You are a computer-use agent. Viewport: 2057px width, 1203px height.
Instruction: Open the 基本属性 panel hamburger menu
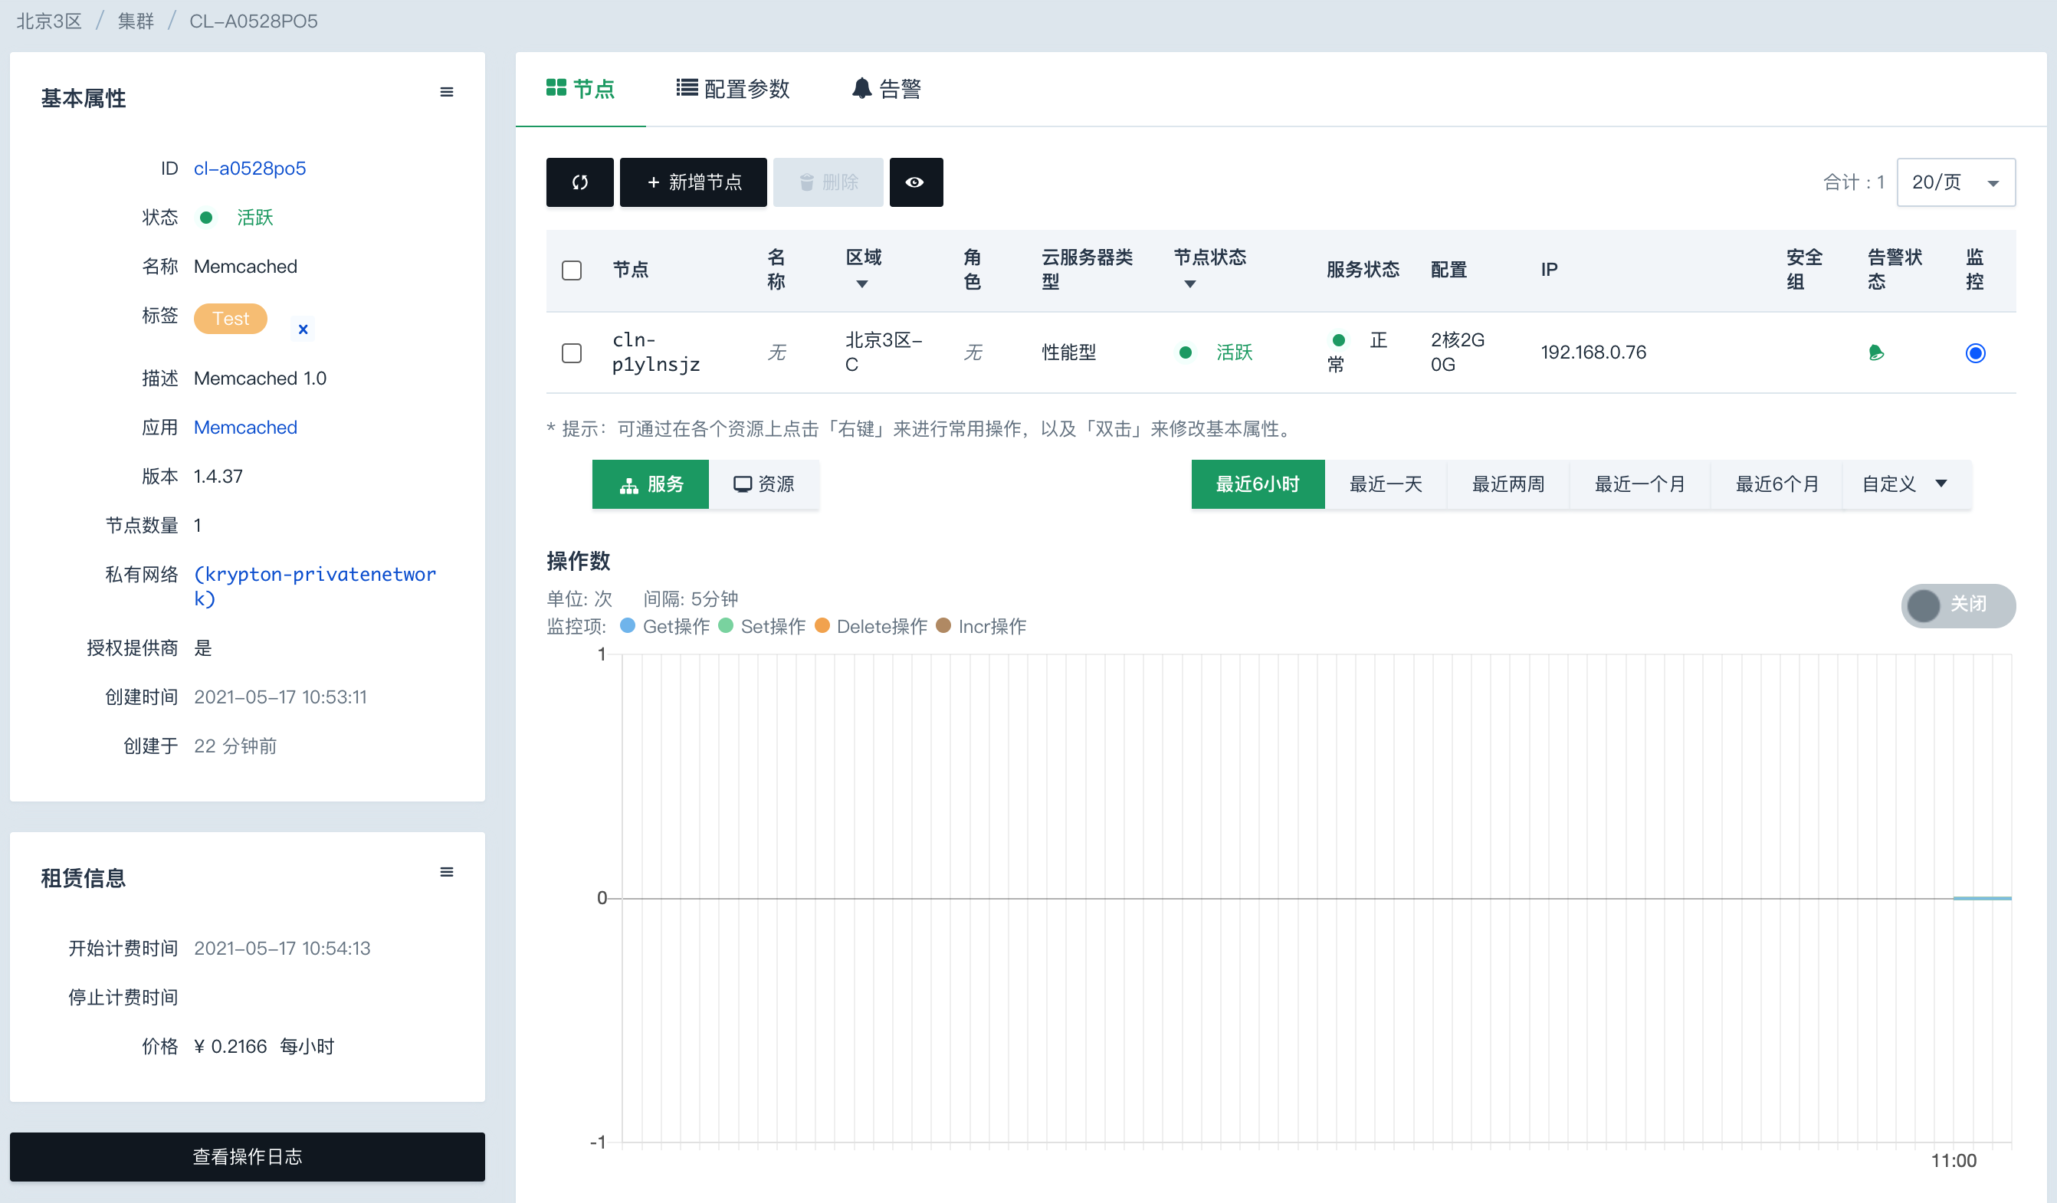(447, 92)
